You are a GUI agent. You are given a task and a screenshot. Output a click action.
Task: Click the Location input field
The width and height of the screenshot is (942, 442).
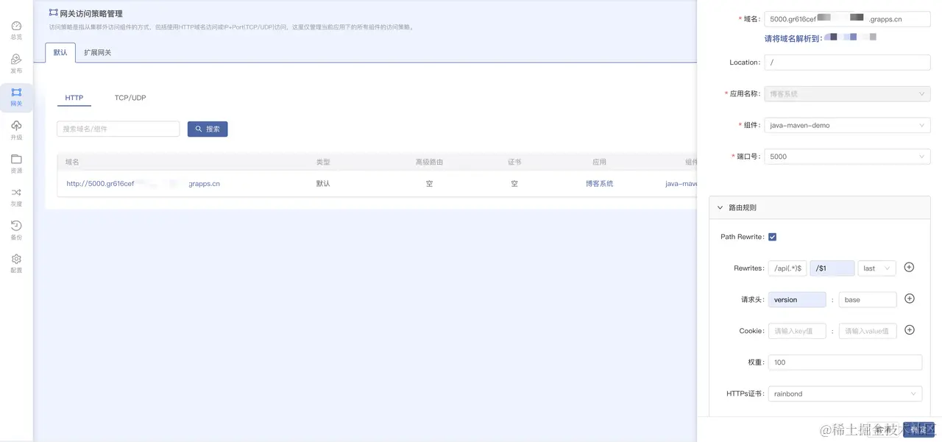[x=847, y=63]
